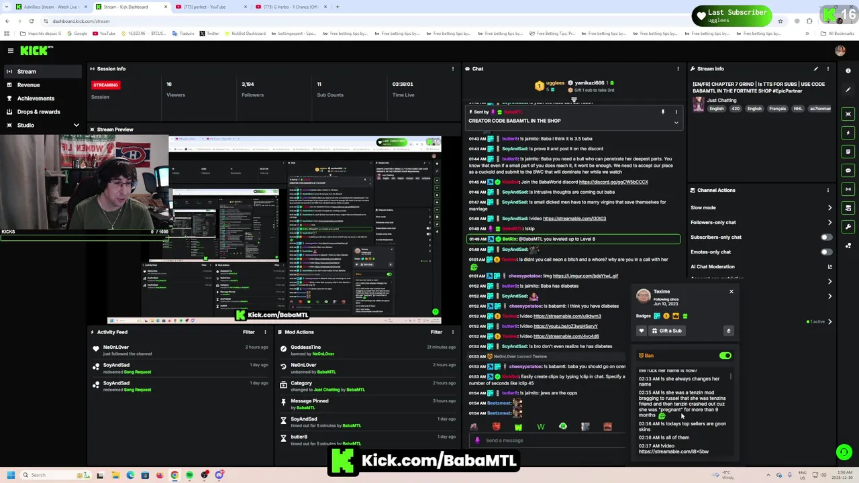Open Mod Actions three-dot menu
Viewport: 859px width, 483px height.
(x=453, y=332)
